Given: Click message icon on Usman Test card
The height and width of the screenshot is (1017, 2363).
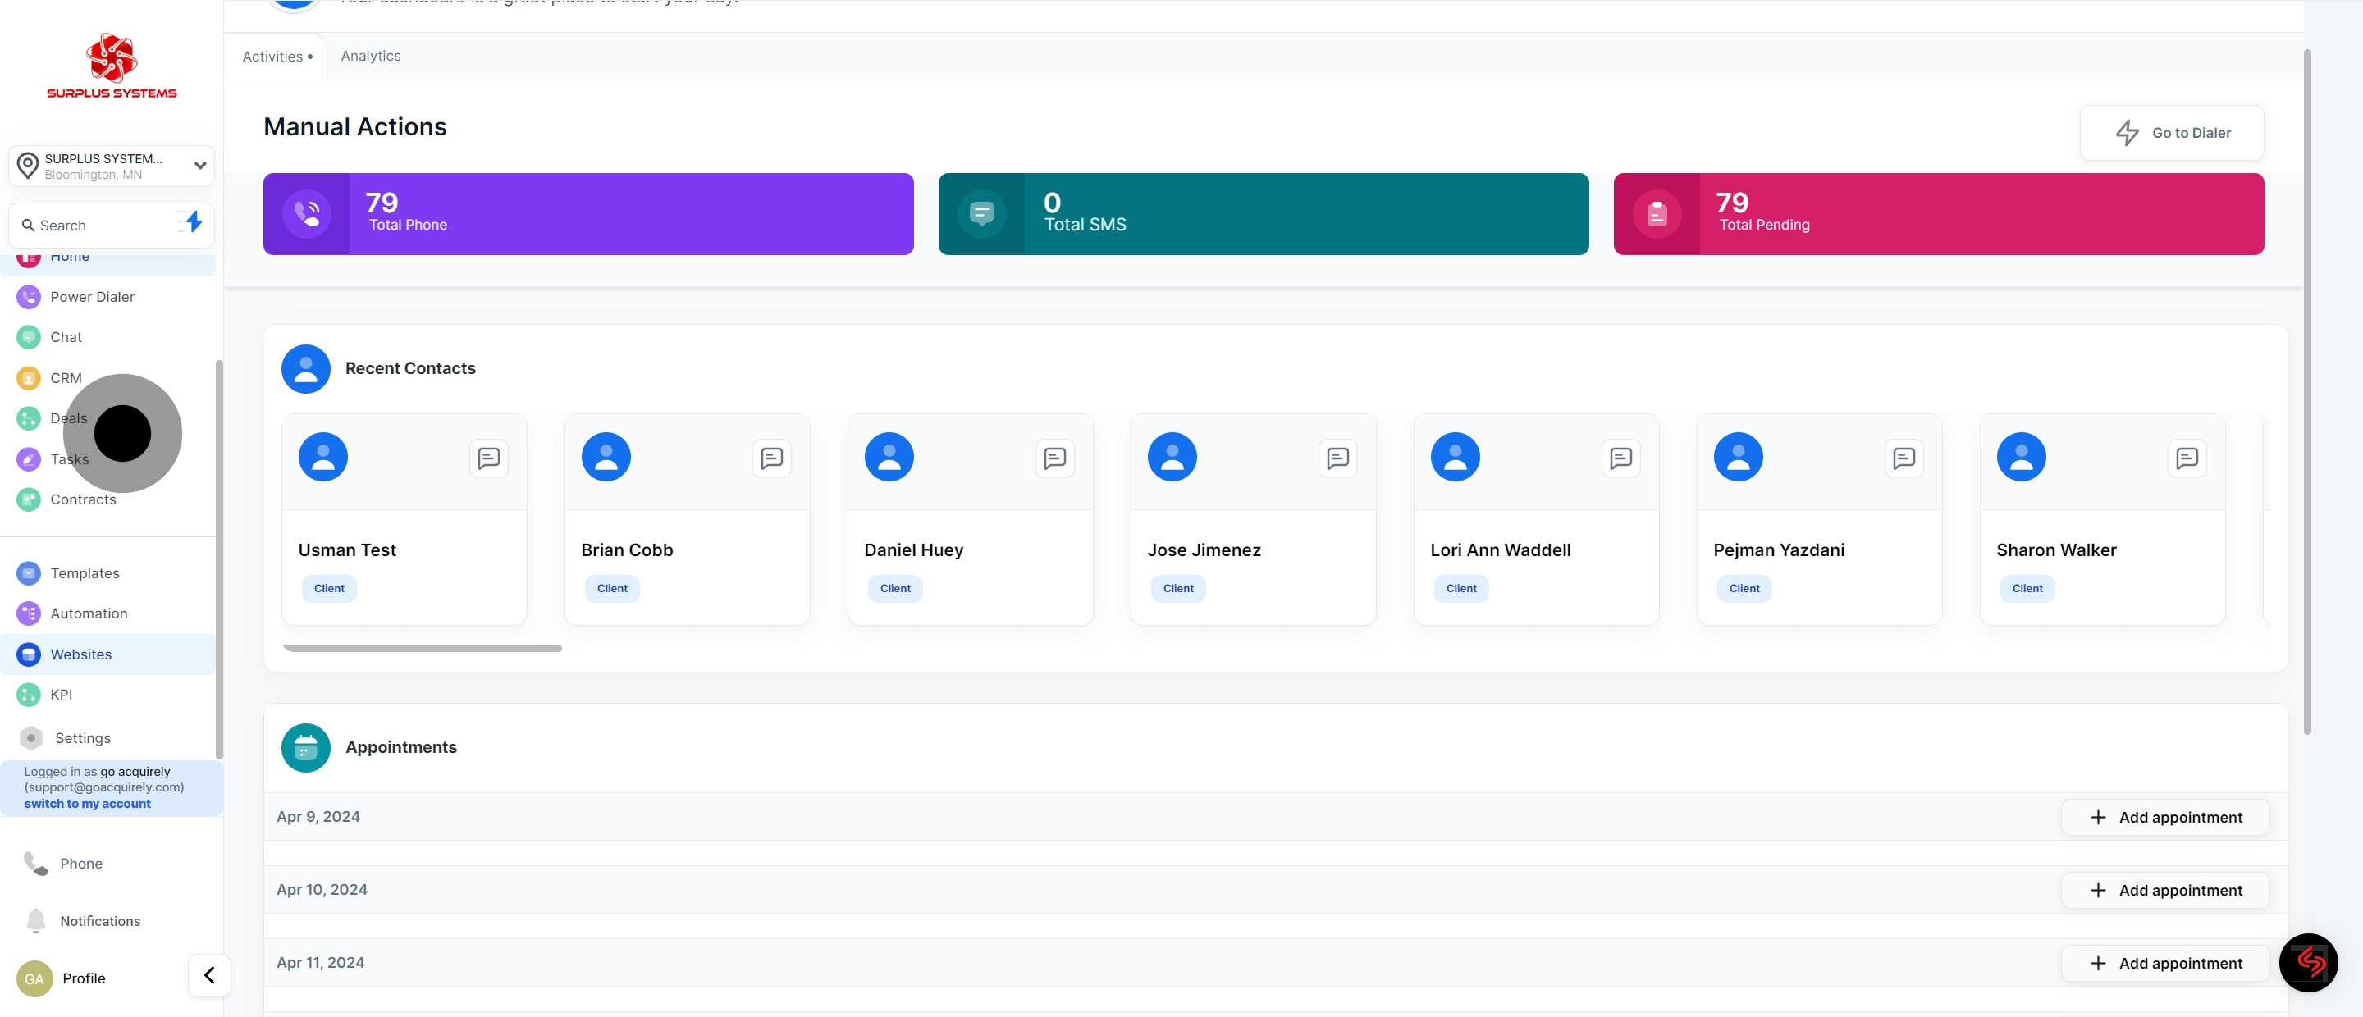Looking at the screenshot, I should pyautogui.click(x=489, y=458).
